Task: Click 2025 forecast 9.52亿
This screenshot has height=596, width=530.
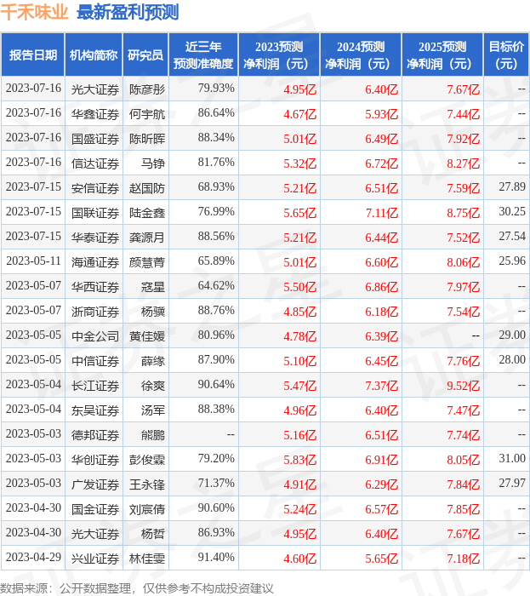Action: tap(463, 386)
